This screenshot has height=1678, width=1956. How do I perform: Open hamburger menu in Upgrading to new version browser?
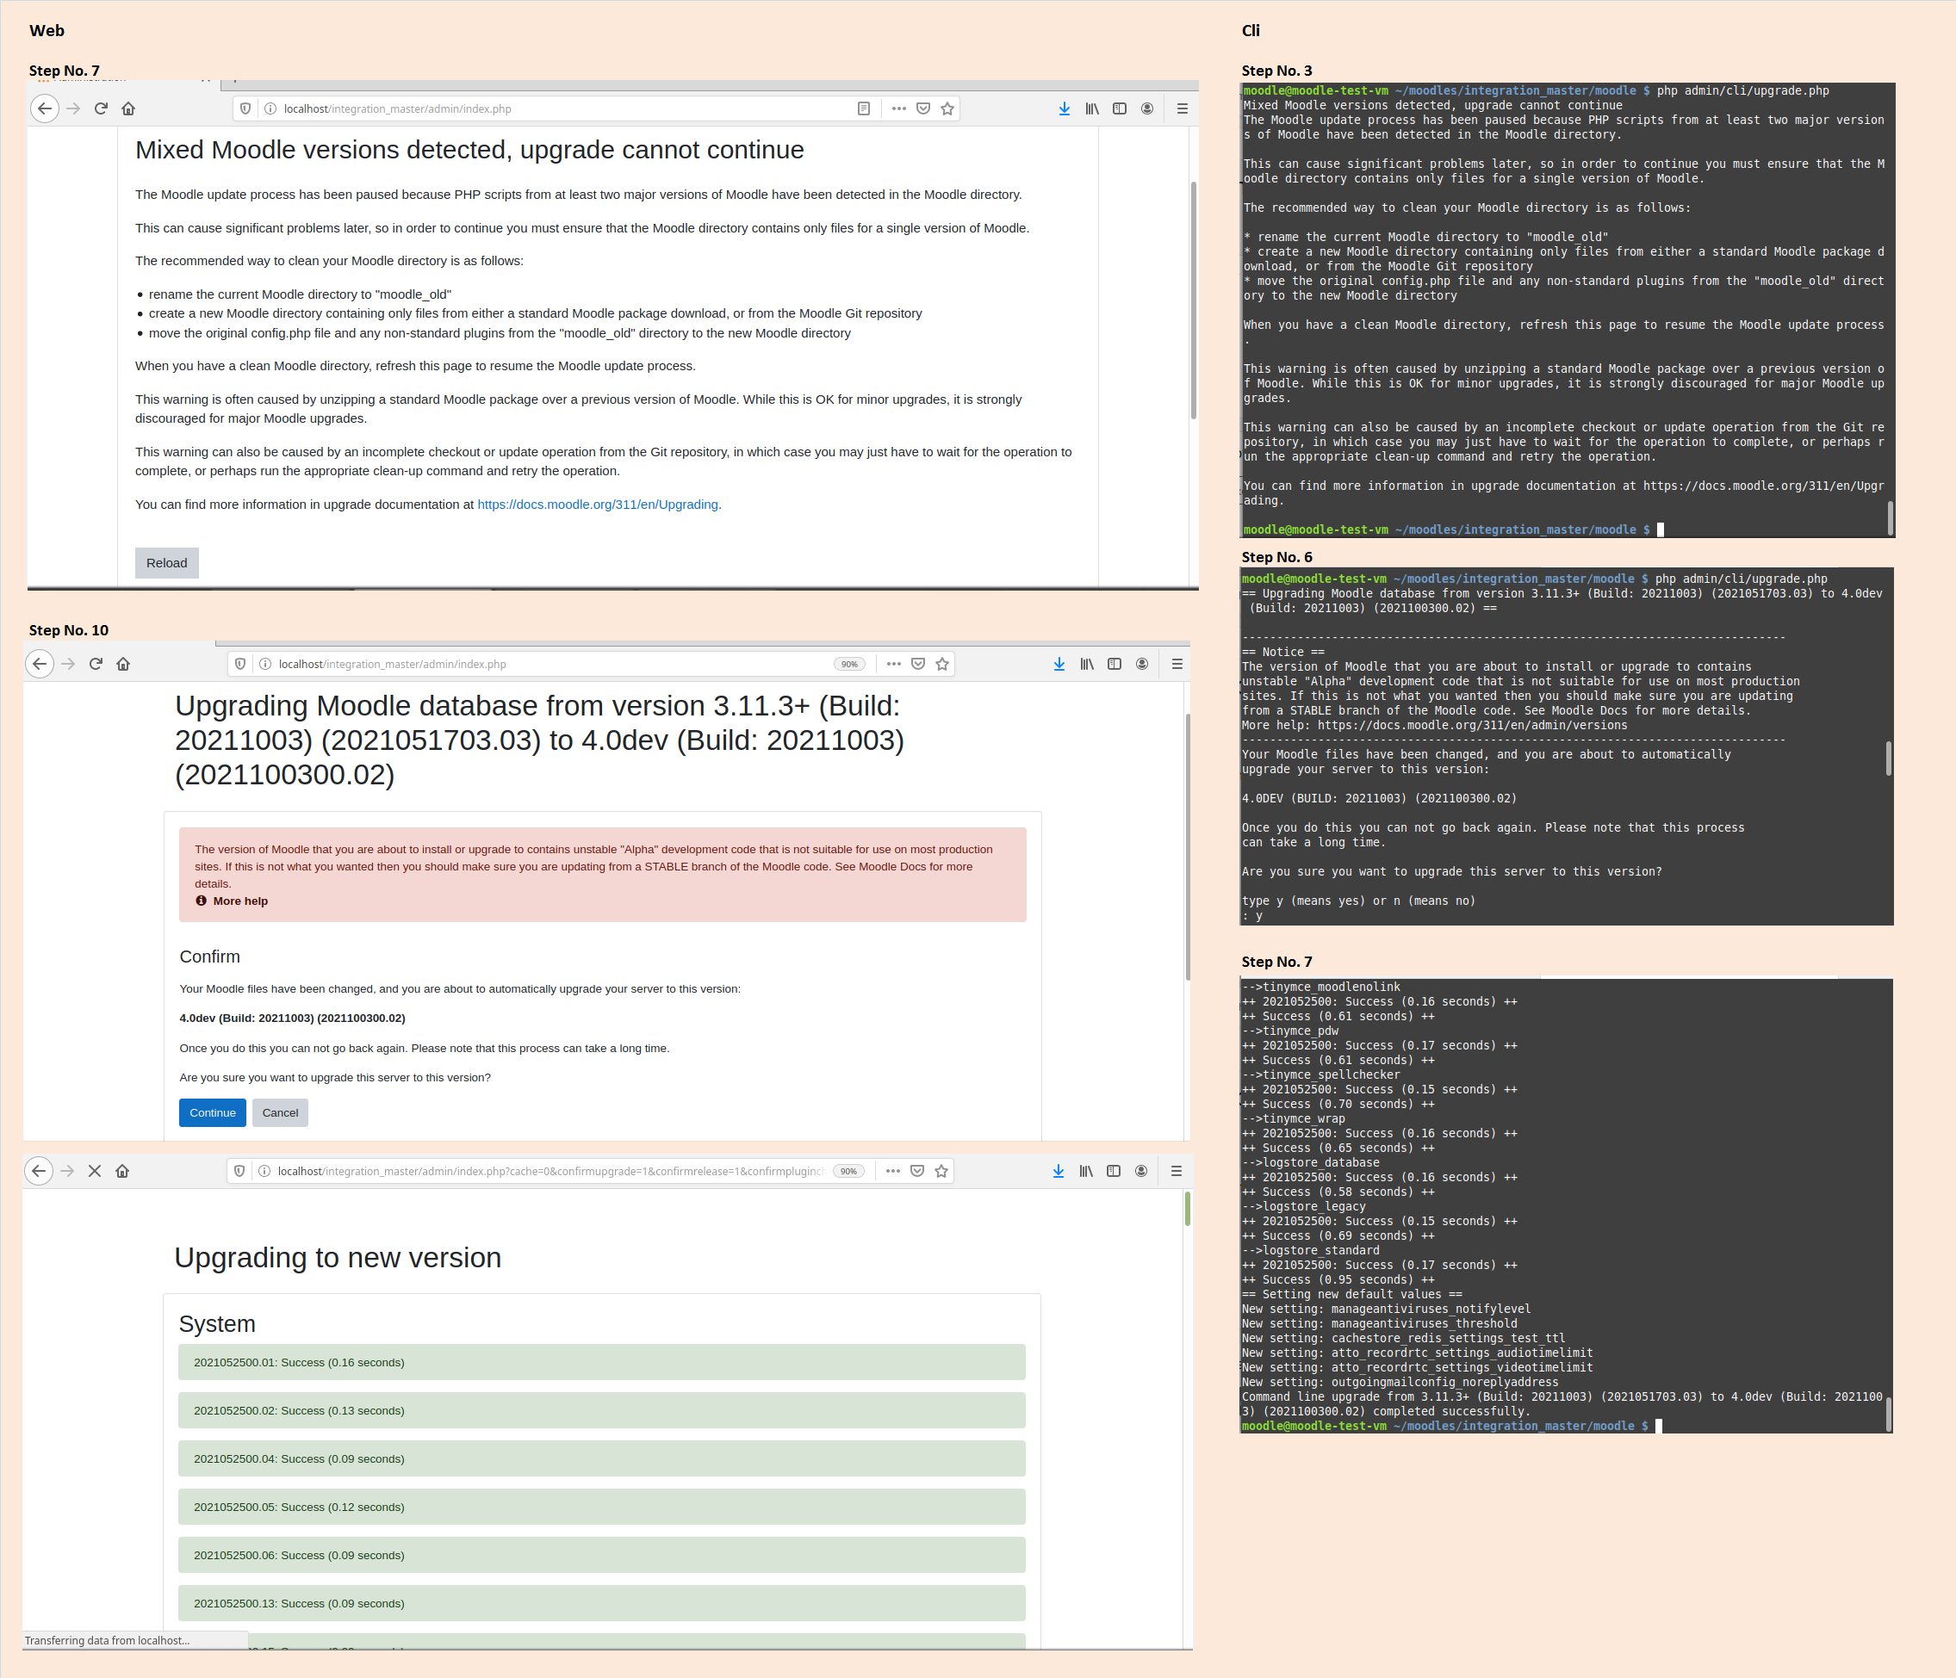[1177, 1170]
